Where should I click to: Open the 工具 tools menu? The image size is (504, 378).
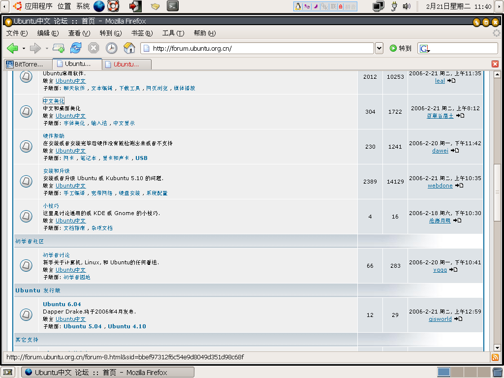point(173,33)
